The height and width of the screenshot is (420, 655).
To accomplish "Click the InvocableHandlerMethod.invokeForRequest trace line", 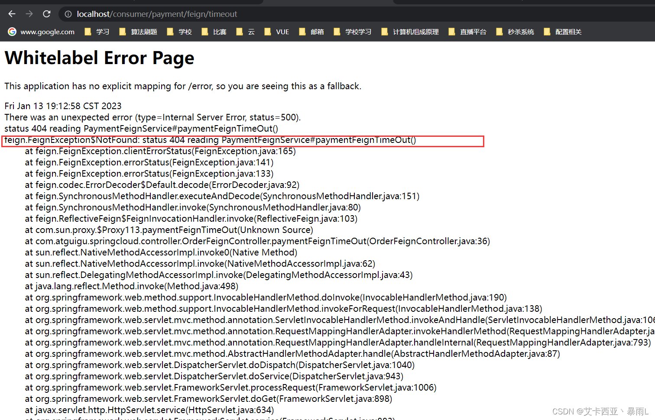I will [284, 309].
